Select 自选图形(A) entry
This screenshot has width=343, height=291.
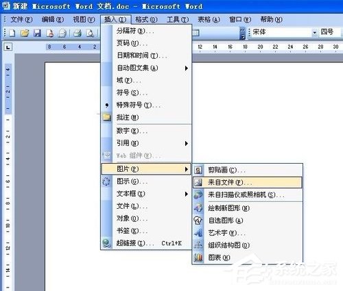[x=248, y=220]
